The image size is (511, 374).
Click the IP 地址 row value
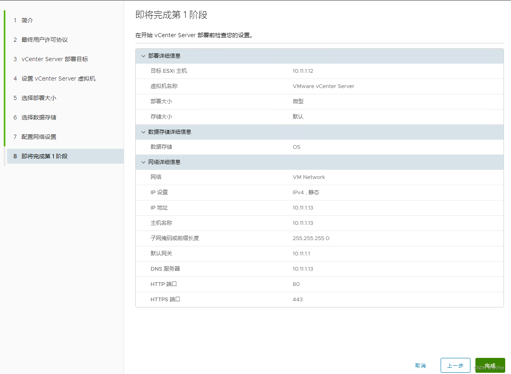coord(303,208)
